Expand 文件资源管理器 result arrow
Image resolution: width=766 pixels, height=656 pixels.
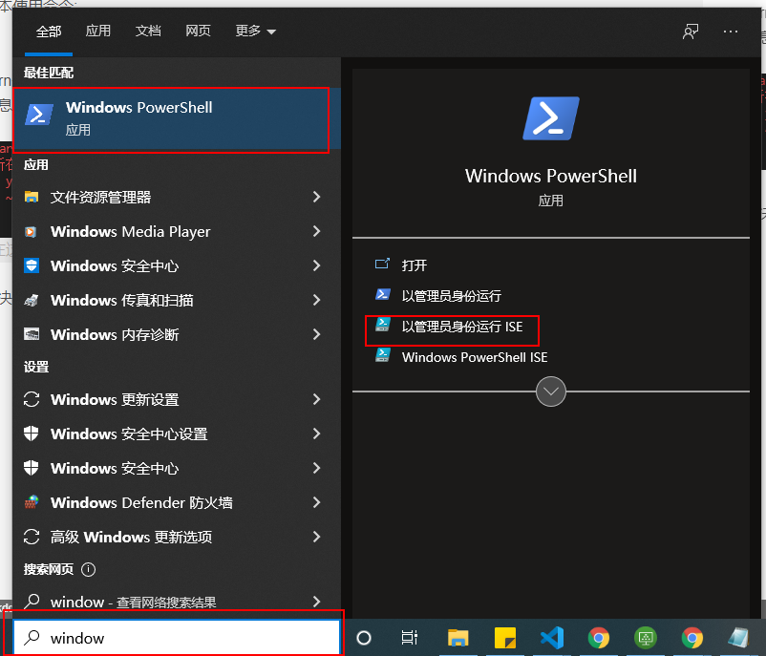pos(316,197)
